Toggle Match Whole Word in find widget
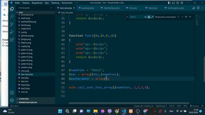This screenshot has width=205, height=115. tap(149, 17)
